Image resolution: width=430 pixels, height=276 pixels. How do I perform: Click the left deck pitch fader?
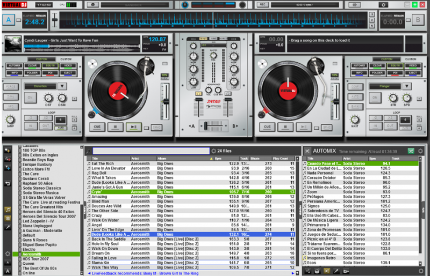click(x=166, y=101)
